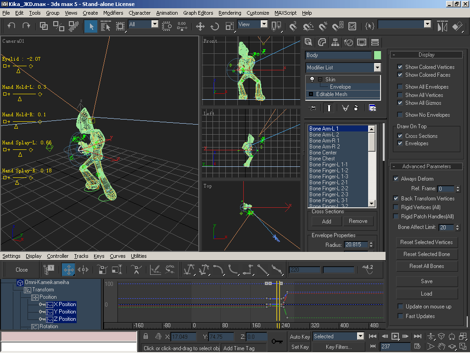Select Move Keys tool in curve editor
470x353 pixels.
[x=68, y=269]
